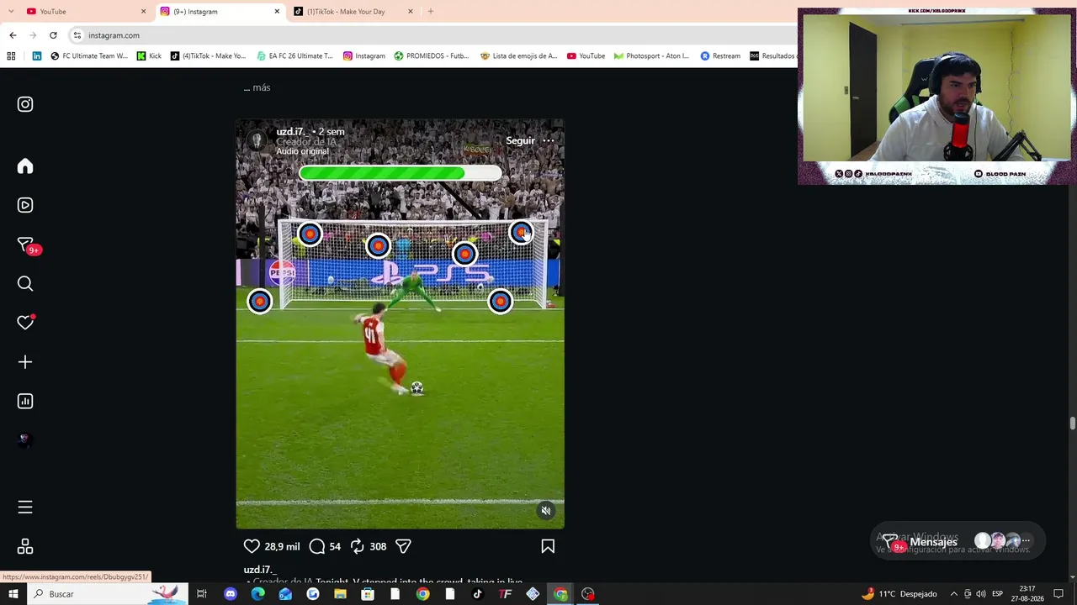
Task: Open the Instagram logo home link
Action: coord(25,104)
